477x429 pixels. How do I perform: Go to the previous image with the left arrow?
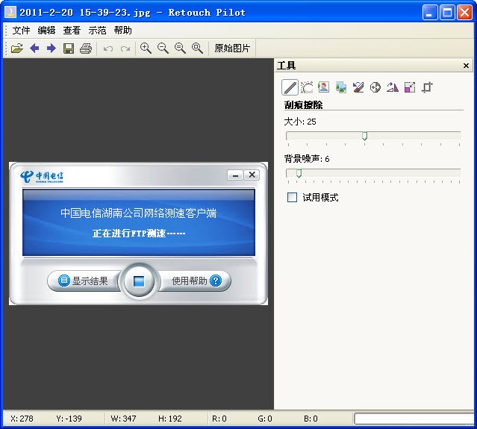[34, 48]
